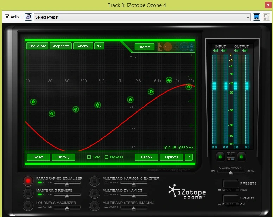Click the delete preset icon
Screen dimensions: 273x217
tap(266, 17)
